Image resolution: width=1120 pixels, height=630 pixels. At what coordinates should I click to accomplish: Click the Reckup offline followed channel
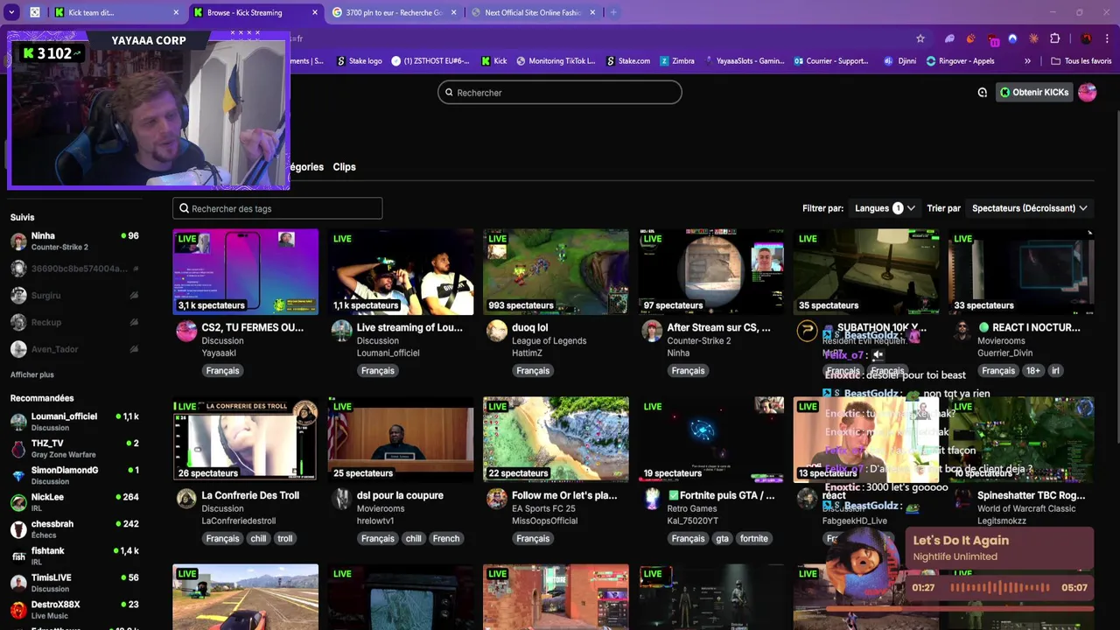[x=74, y=322]
